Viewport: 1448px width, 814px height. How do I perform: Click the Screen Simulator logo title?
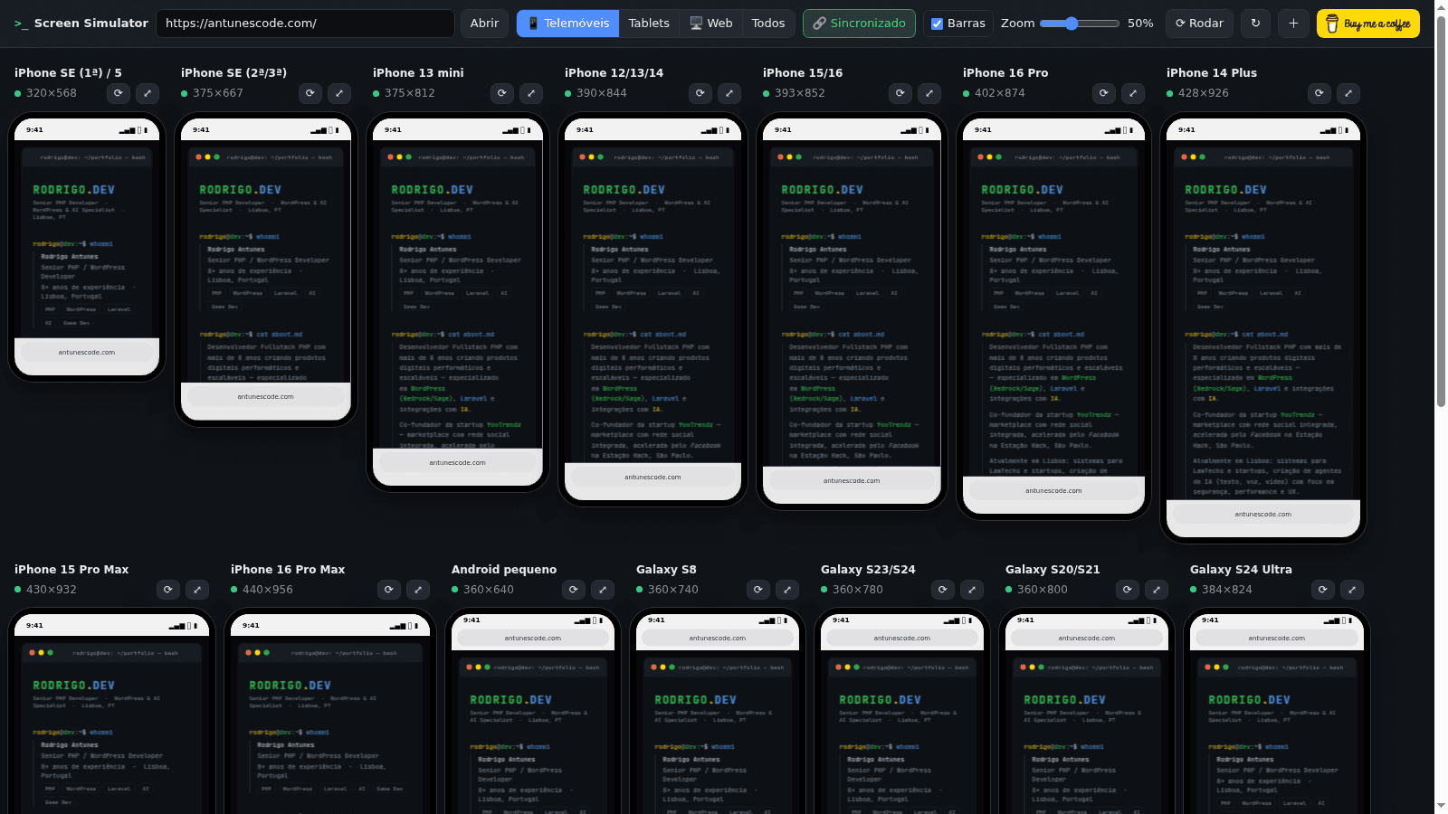click(x=81, y=24)
